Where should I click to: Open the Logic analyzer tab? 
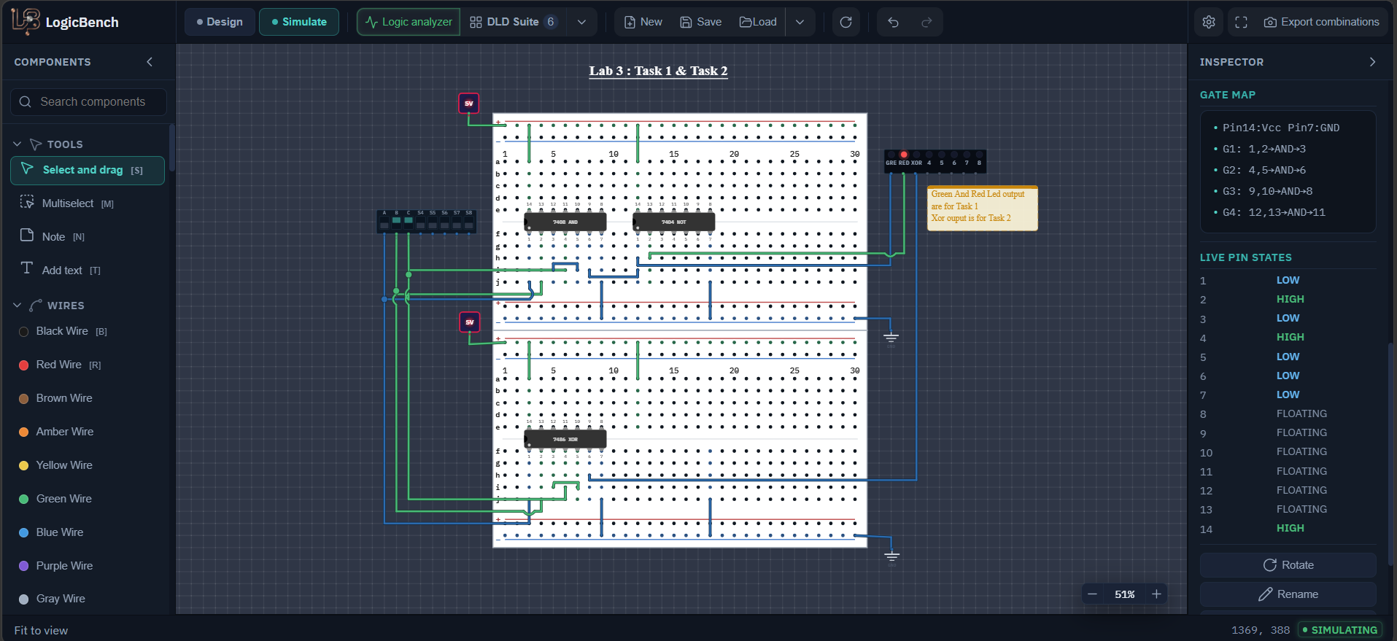[409, 22]
